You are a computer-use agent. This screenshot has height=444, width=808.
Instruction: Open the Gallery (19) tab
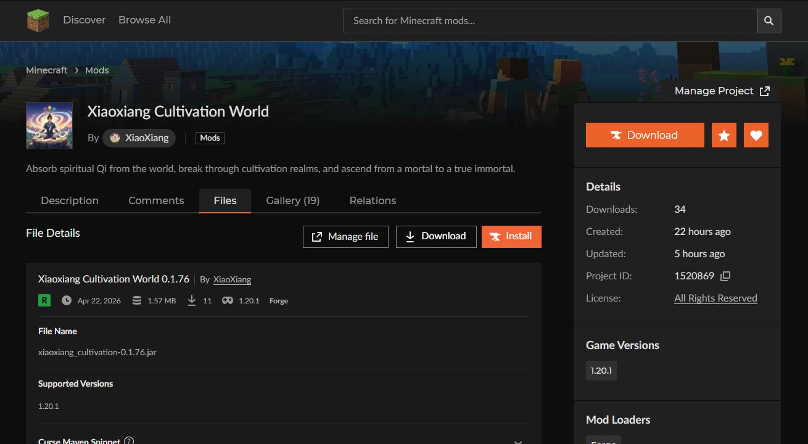(292, 201)
